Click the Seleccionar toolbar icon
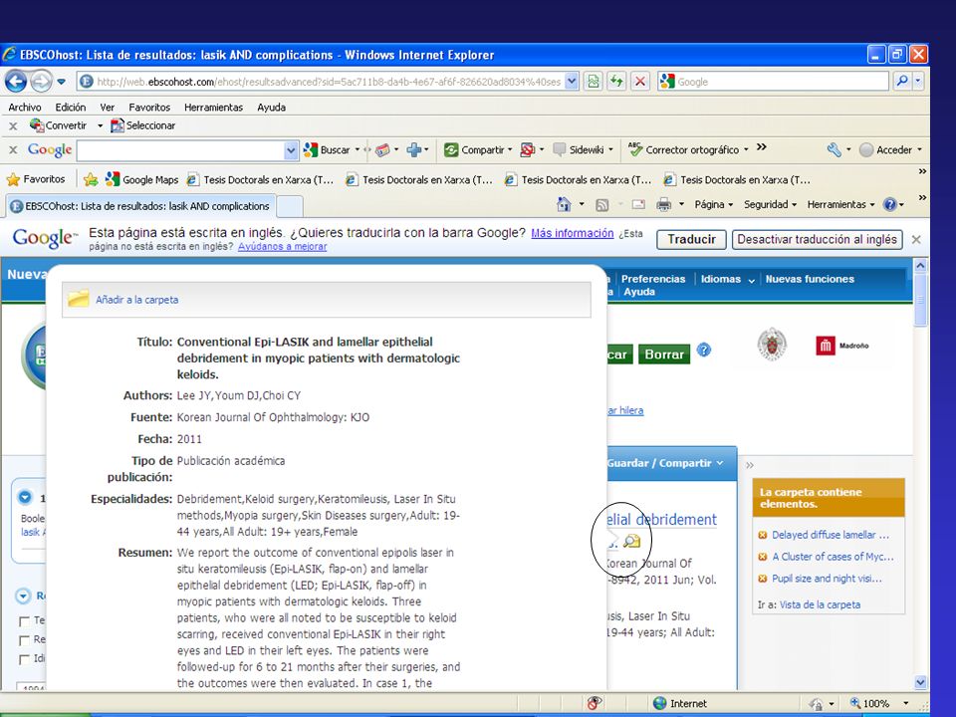Screen dimensions: 956x717 [118, 125]
